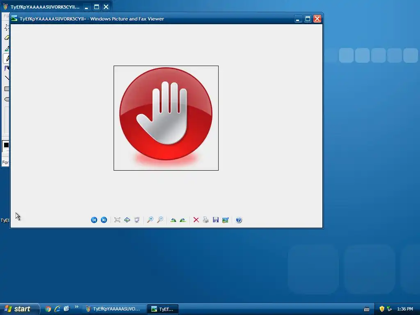Zoom In with magnifier plus icon
Screen dimensions: 420x315
click(150, 220)
